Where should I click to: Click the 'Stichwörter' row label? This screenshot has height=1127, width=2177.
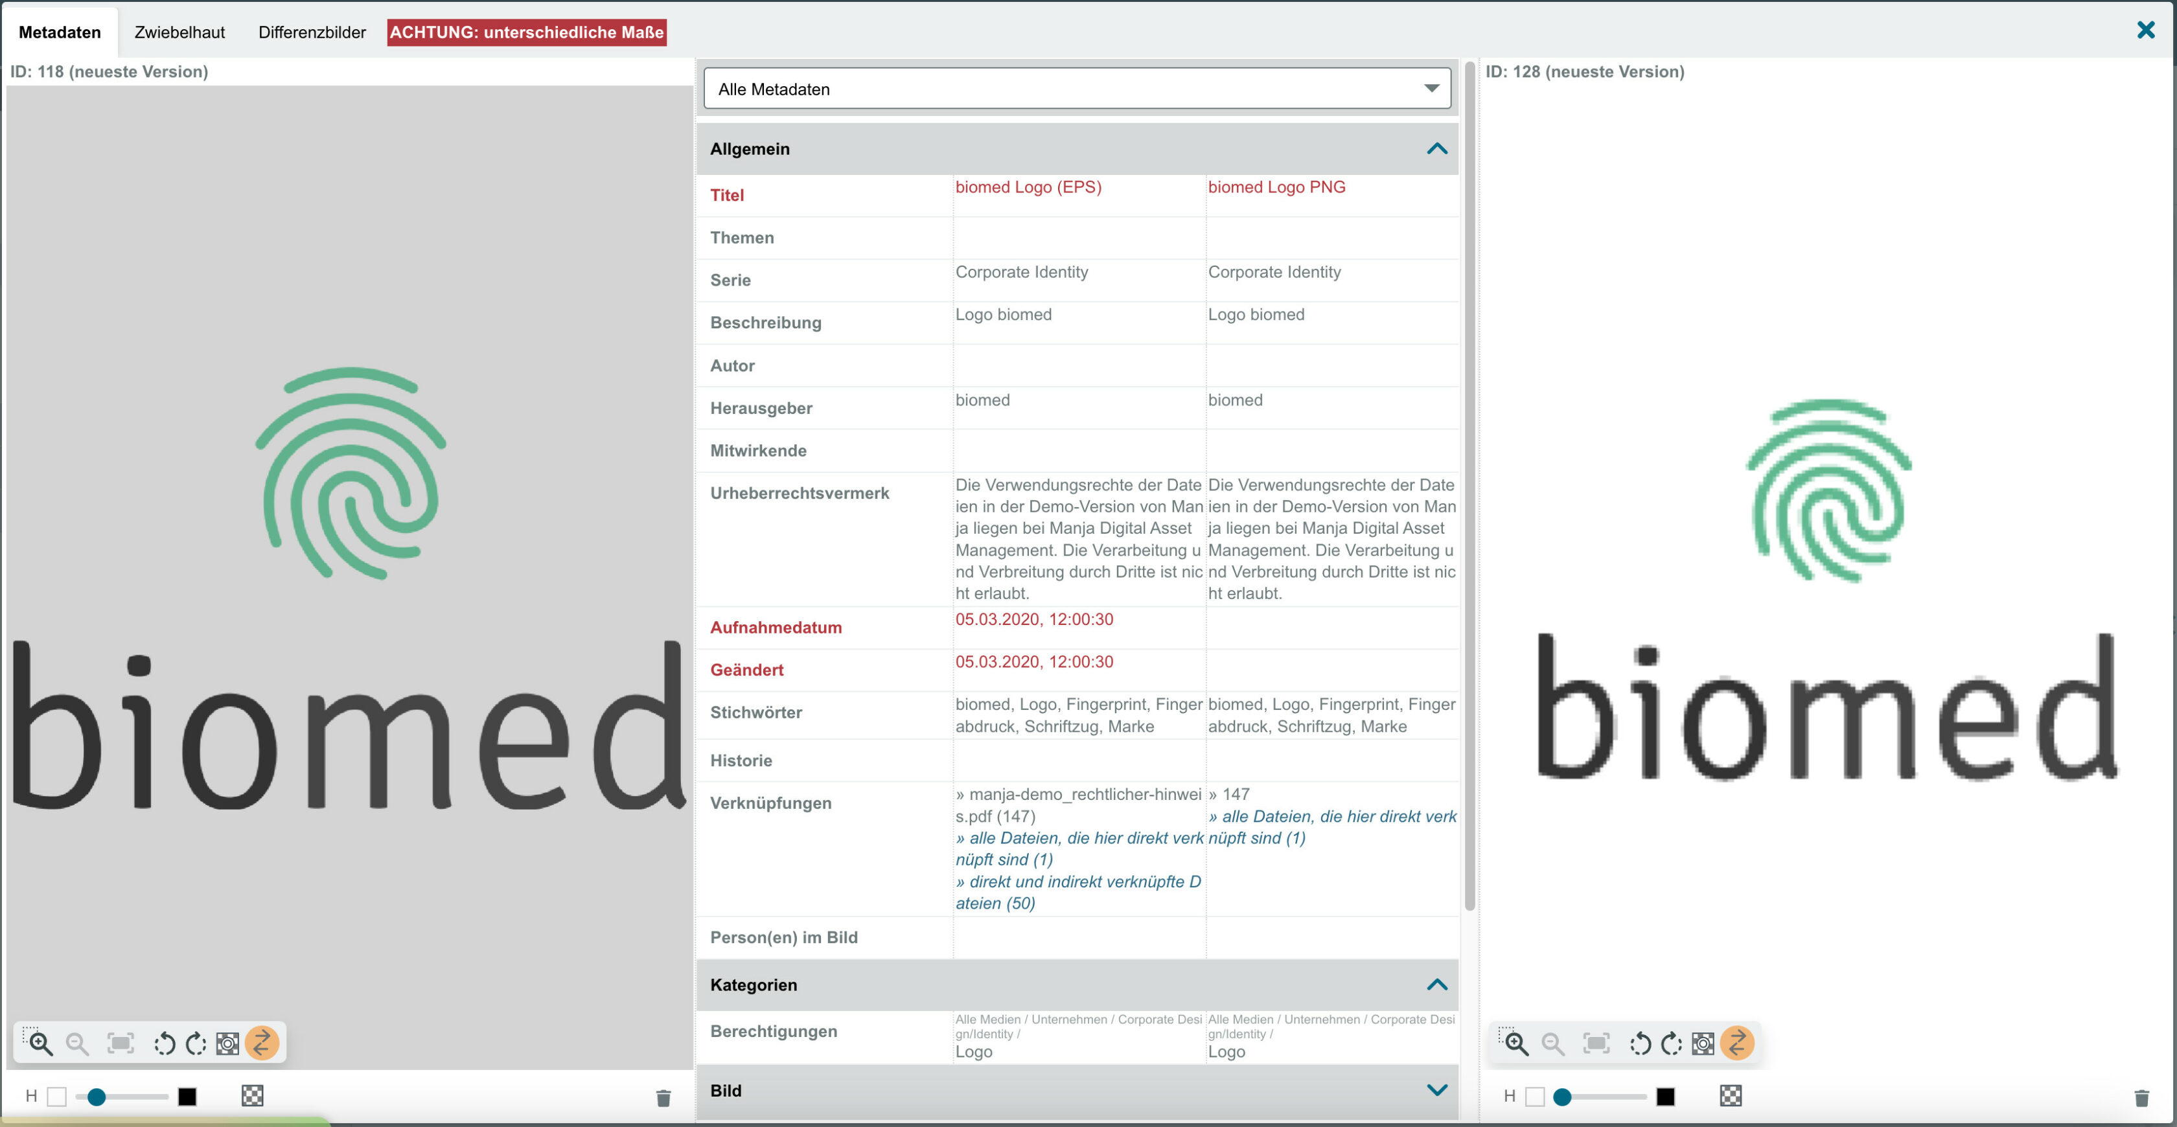[x=755, y=712]
